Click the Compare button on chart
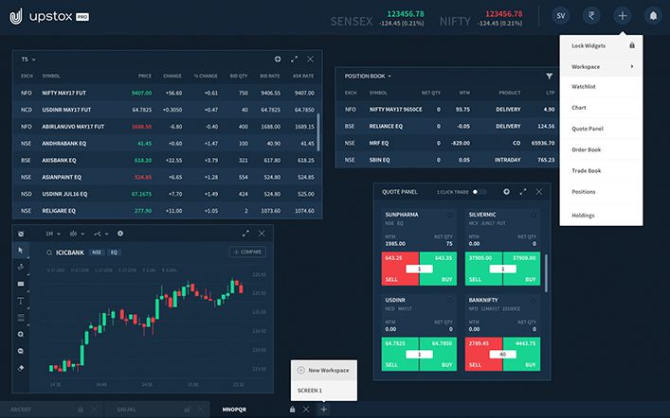Image resolution: width=670 pixels, height=418 pixels. [x=247, y=253]
